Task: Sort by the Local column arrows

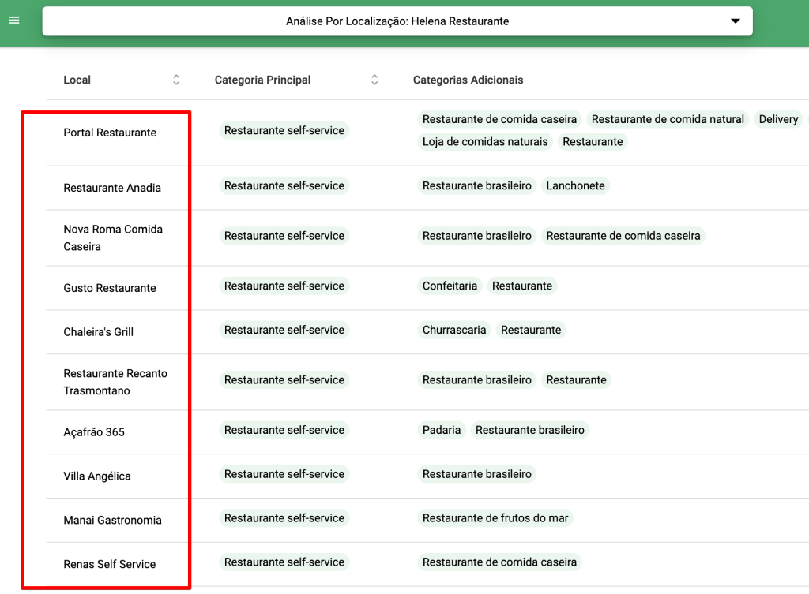Action: coord(176,80)
